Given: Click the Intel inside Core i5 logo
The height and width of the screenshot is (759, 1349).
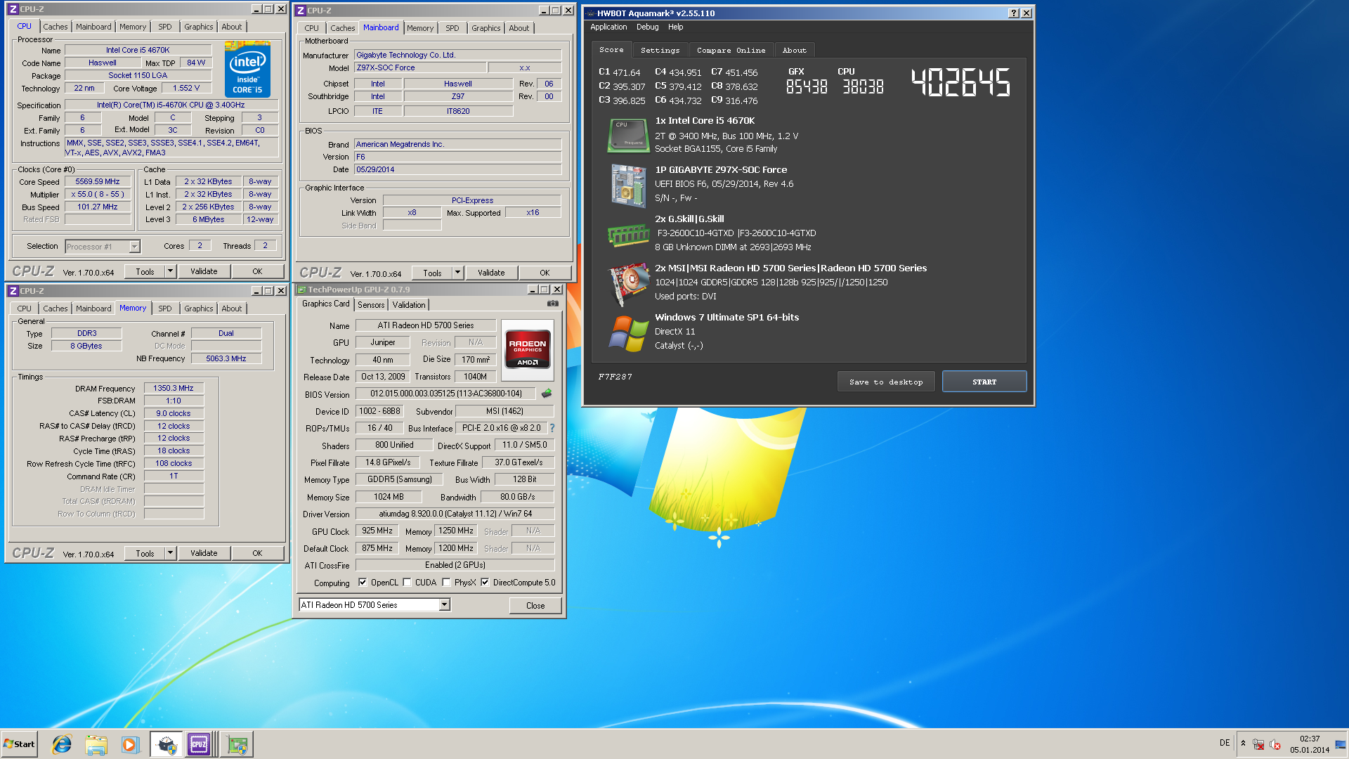Looking at the screenshot, I should (247, 69).
